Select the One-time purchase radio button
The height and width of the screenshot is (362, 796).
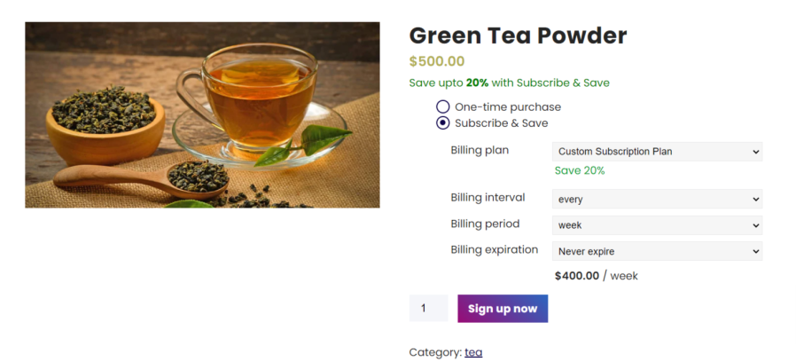tap(443, 107)
